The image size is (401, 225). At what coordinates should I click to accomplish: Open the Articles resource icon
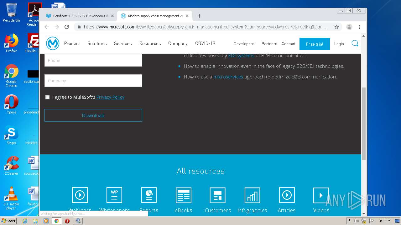[287, 195]
